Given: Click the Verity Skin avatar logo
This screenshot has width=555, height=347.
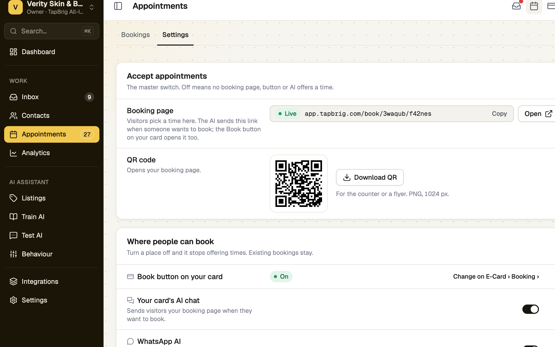Looking at the screenshot, I should tap(16, 7).
